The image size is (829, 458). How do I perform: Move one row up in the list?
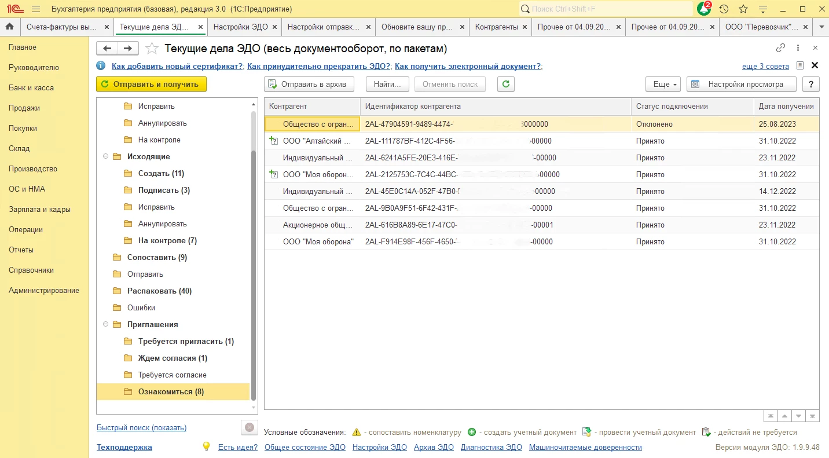tap(784, 416)
